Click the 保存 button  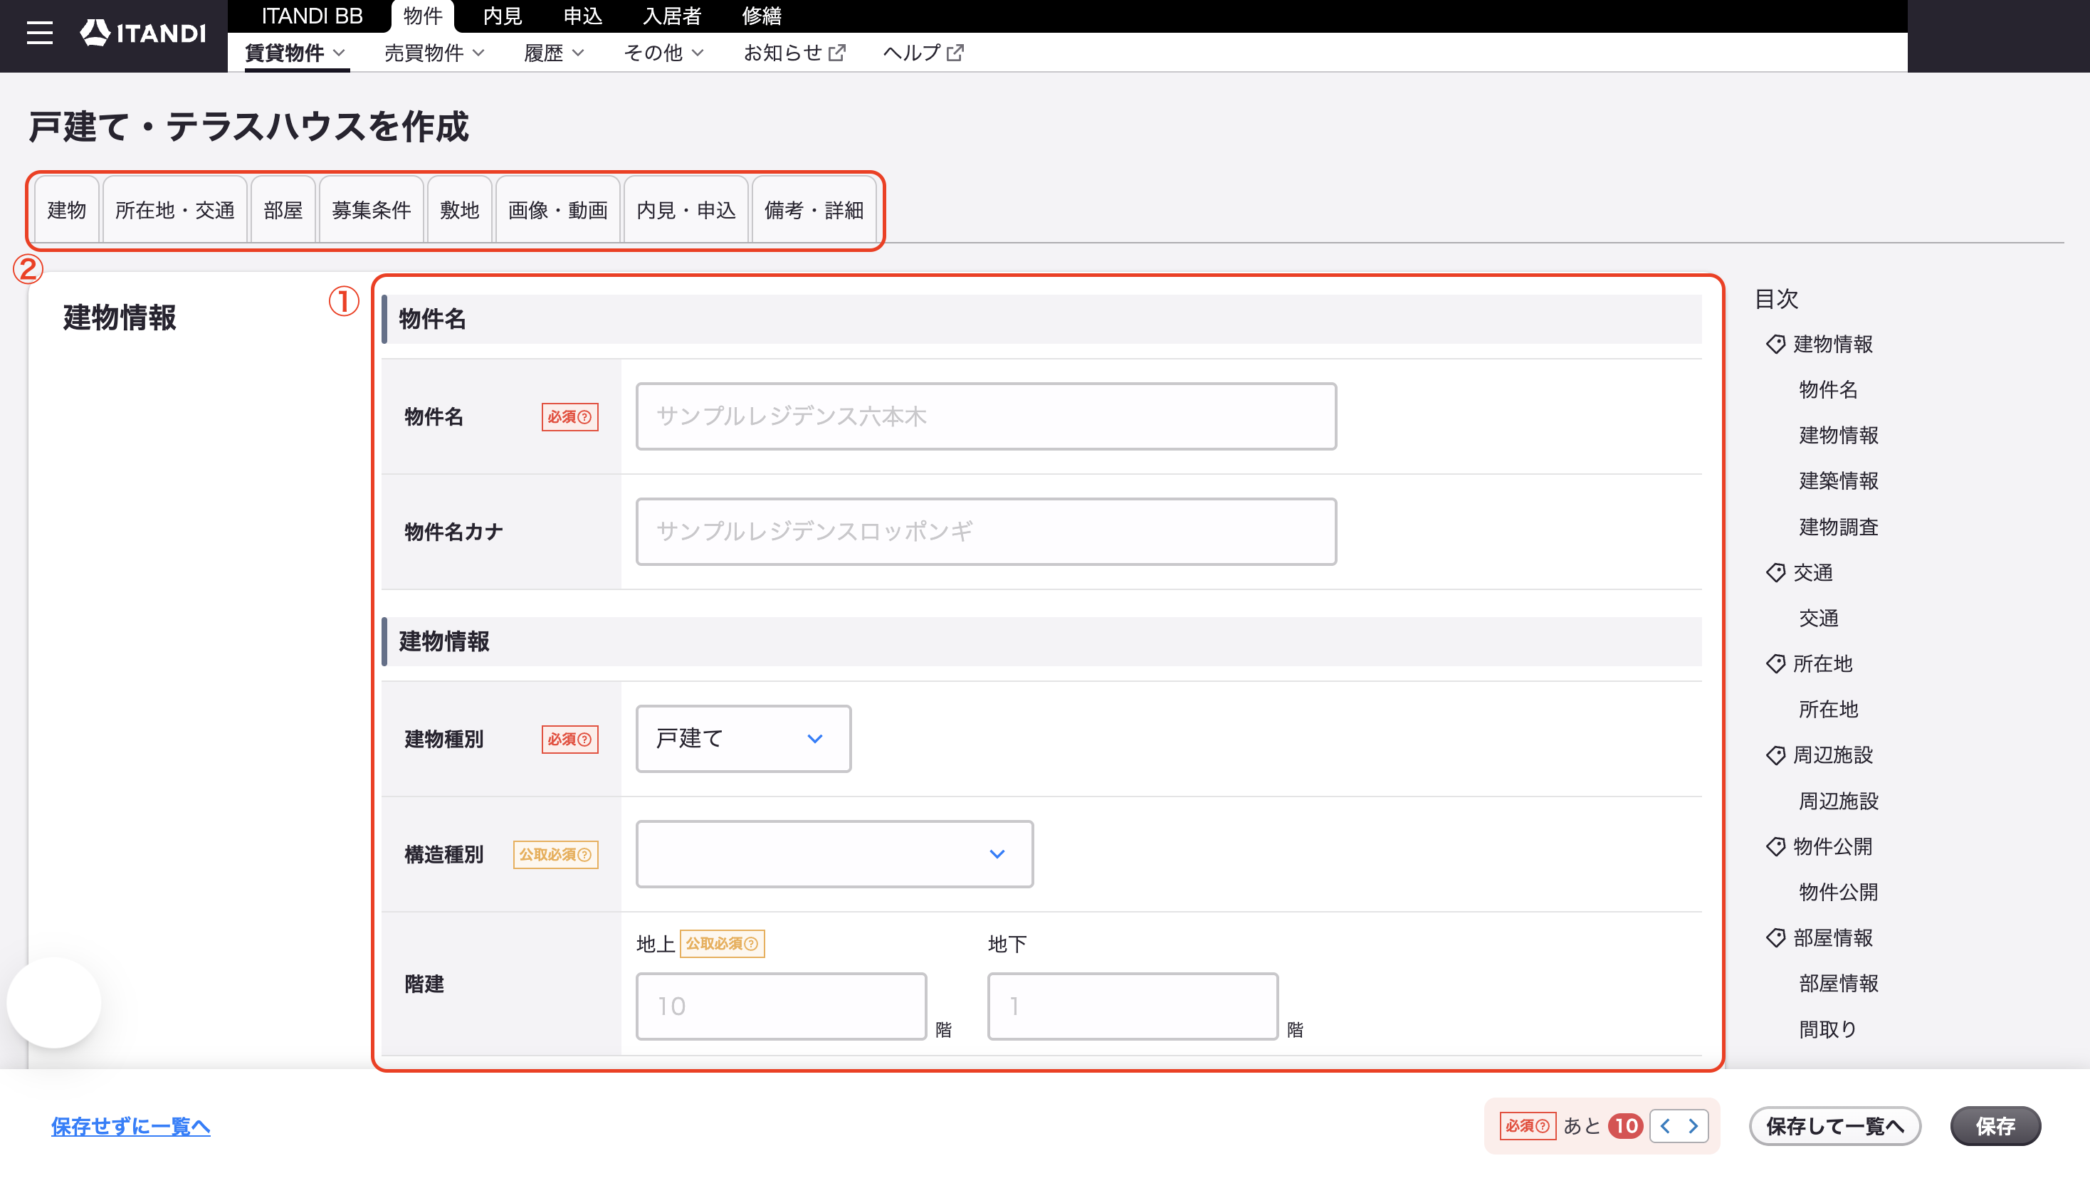(x=1996, y=1126)
